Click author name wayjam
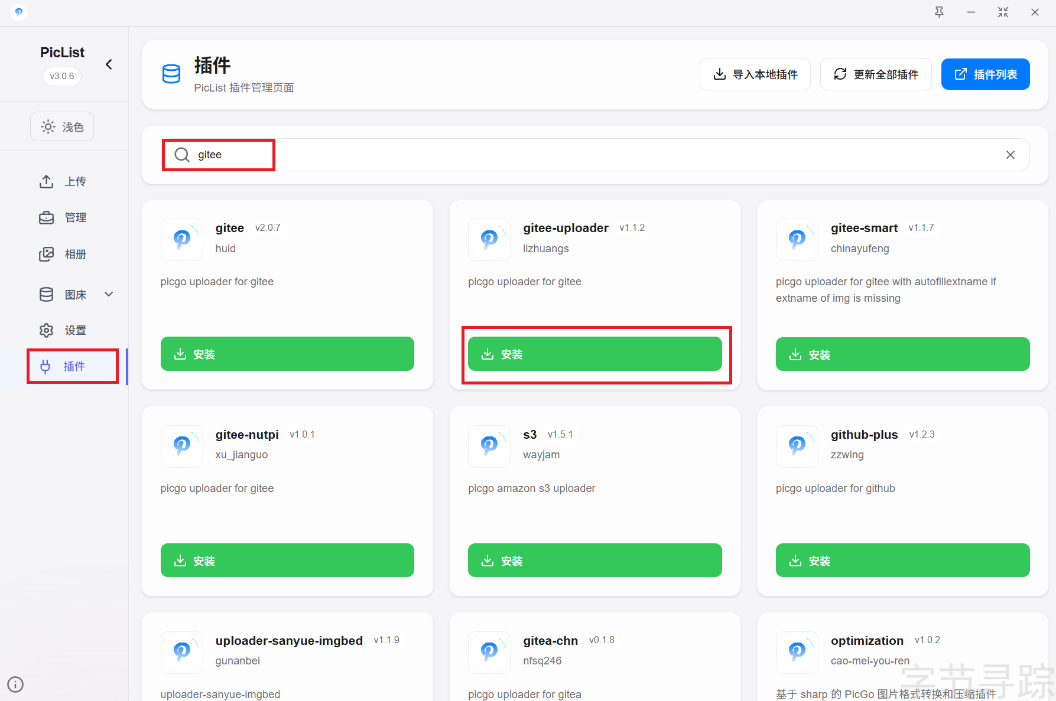 pos(541,455)
